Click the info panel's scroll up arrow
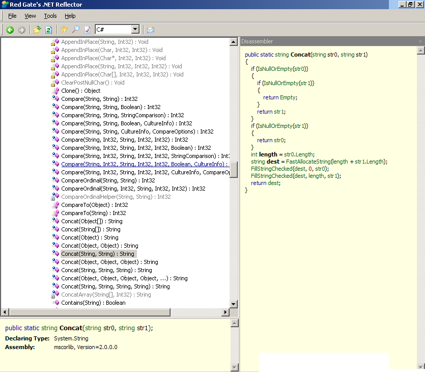This screenshot has width=425, height=372. (x=235, y=323)
